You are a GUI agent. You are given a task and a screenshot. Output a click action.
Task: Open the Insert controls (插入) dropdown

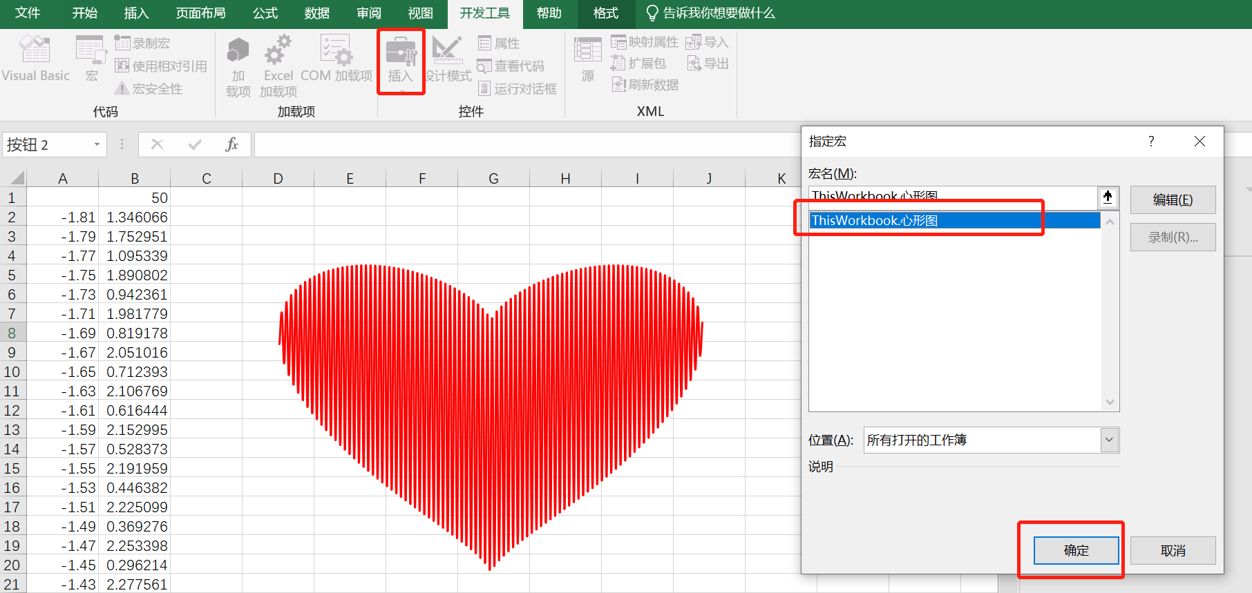point(401,61)
